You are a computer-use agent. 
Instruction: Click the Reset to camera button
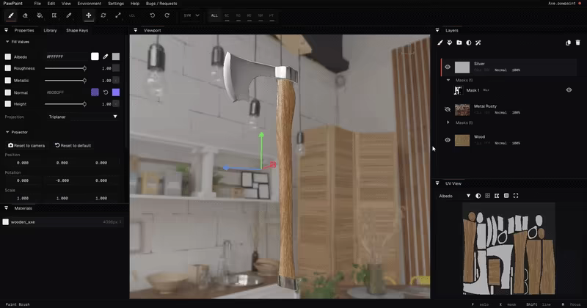[x=26, y=145]
